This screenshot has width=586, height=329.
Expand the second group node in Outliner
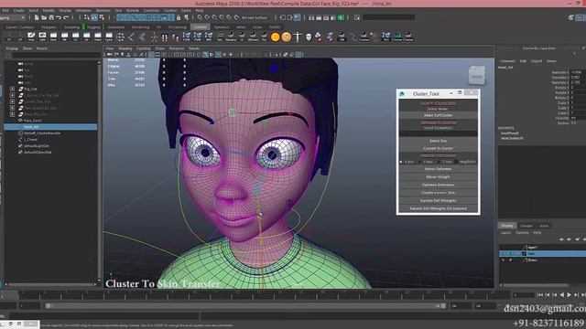(x=12, y=95)
